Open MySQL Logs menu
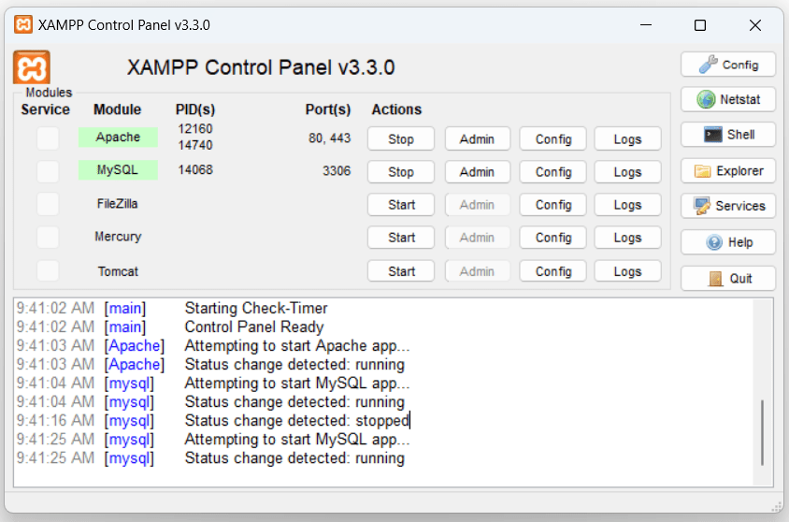789x522 pixels. 627,171
